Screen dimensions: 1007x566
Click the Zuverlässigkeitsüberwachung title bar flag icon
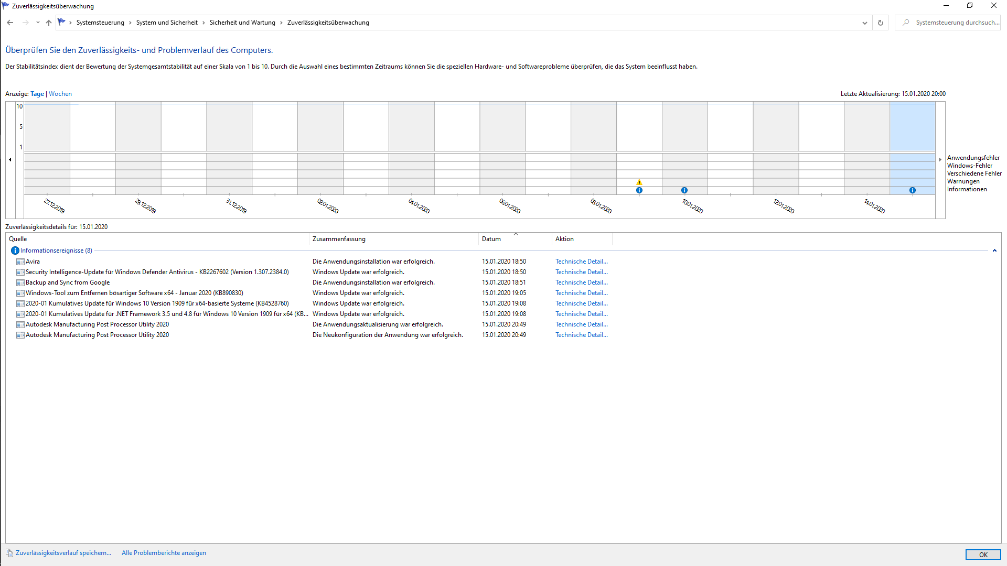point(6,6)
